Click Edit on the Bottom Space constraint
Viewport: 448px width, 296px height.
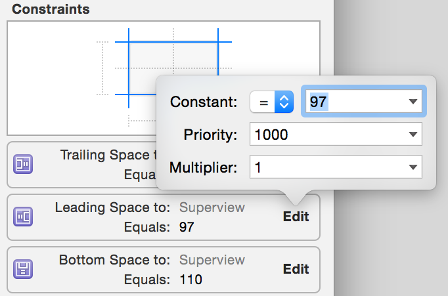(x=296, y=269)
